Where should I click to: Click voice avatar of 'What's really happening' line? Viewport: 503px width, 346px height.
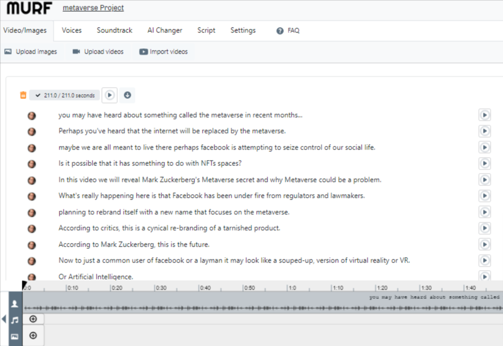pyautogui.click(x=31, y=197)
